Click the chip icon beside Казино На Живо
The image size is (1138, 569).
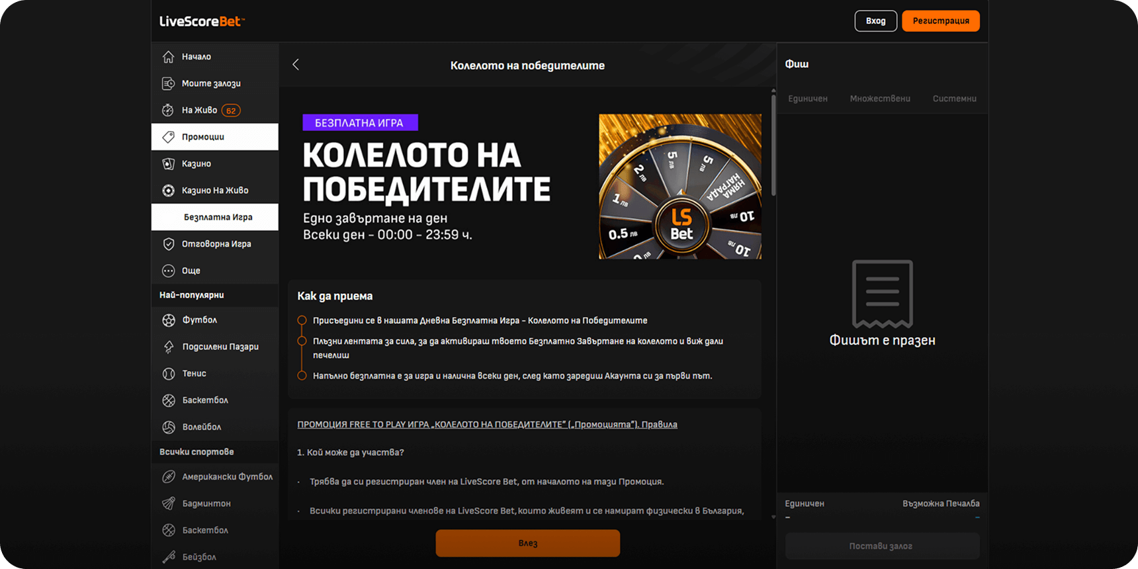[169, 191]
